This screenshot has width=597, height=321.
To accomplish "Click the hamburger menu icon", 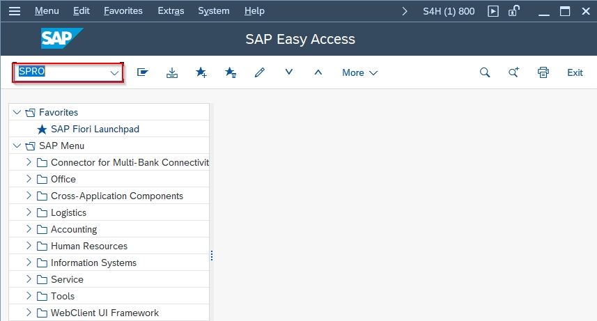I will (15, 11).
